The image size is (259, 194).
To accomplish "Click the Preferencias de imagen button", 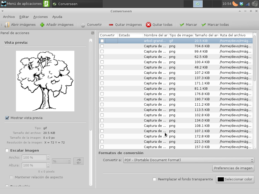I will 233,168.
